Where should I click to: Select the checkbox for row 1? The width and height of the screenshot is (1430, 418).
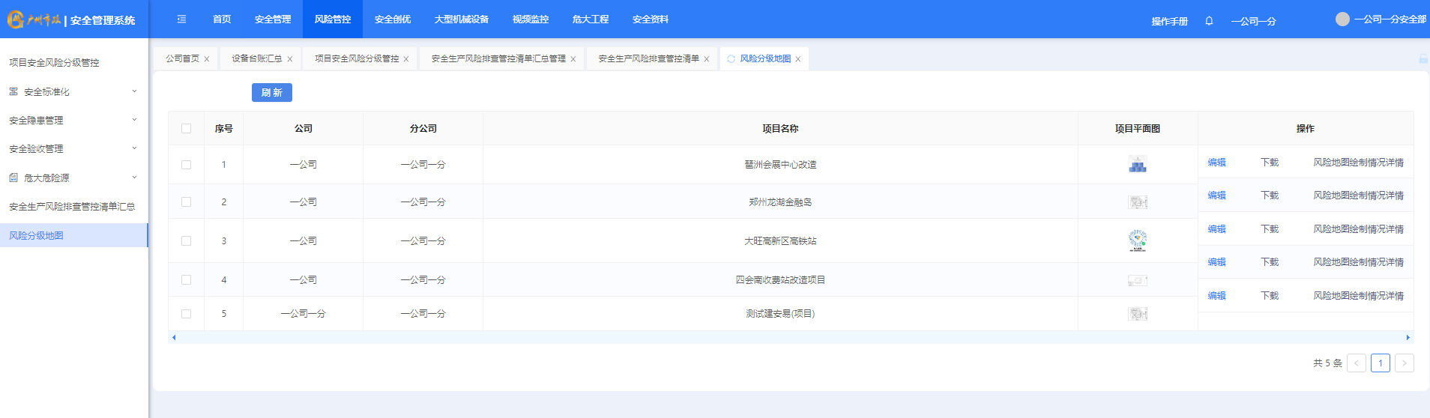tap(187, 165)
